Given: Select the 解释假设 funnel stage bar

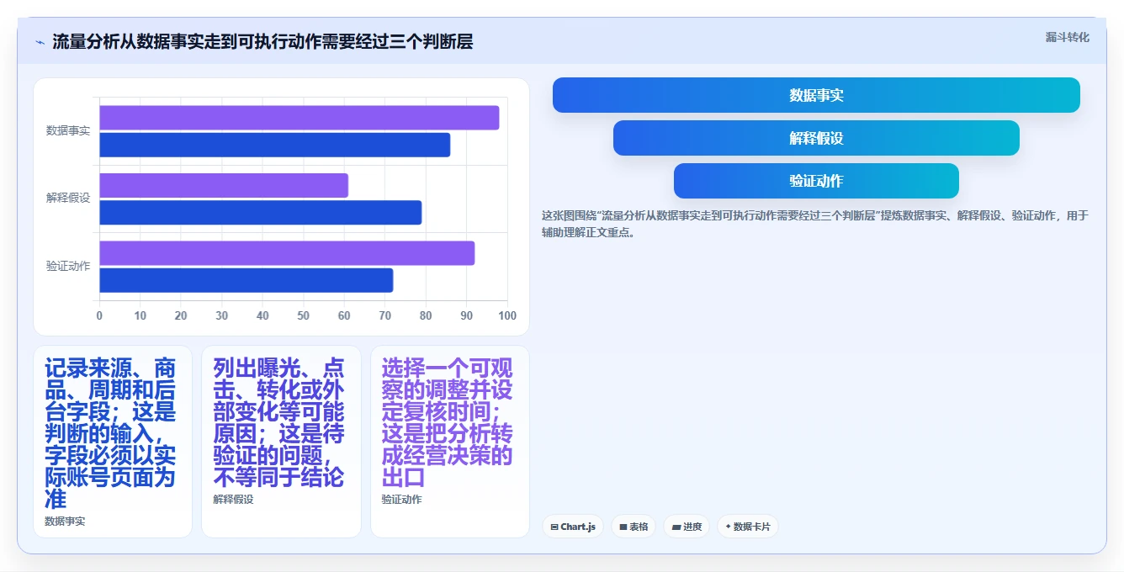Looking at the screenshot, I should click(816, 138).
